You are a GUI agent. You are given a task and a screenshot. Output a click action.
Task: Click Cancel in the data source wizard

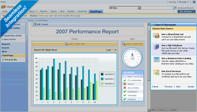pyautogui.click(x=155, y=87)
